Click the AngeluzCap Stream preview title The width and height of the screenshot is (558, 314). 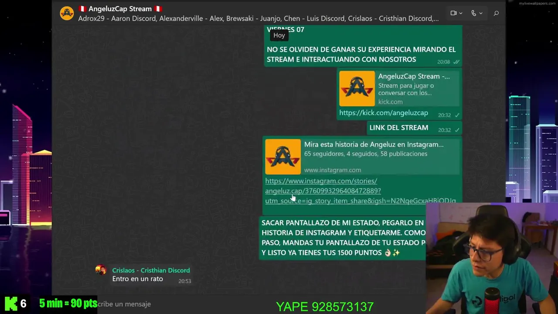coord(414,76)
